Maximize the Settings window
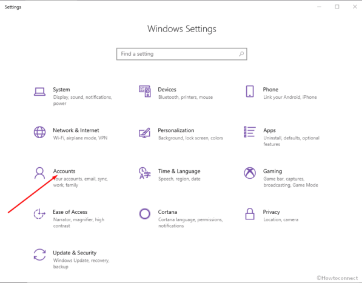362x283 pixels. [337, 7]
